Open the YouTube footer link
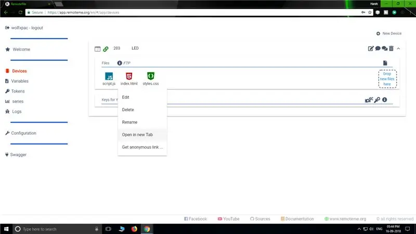 228,219
